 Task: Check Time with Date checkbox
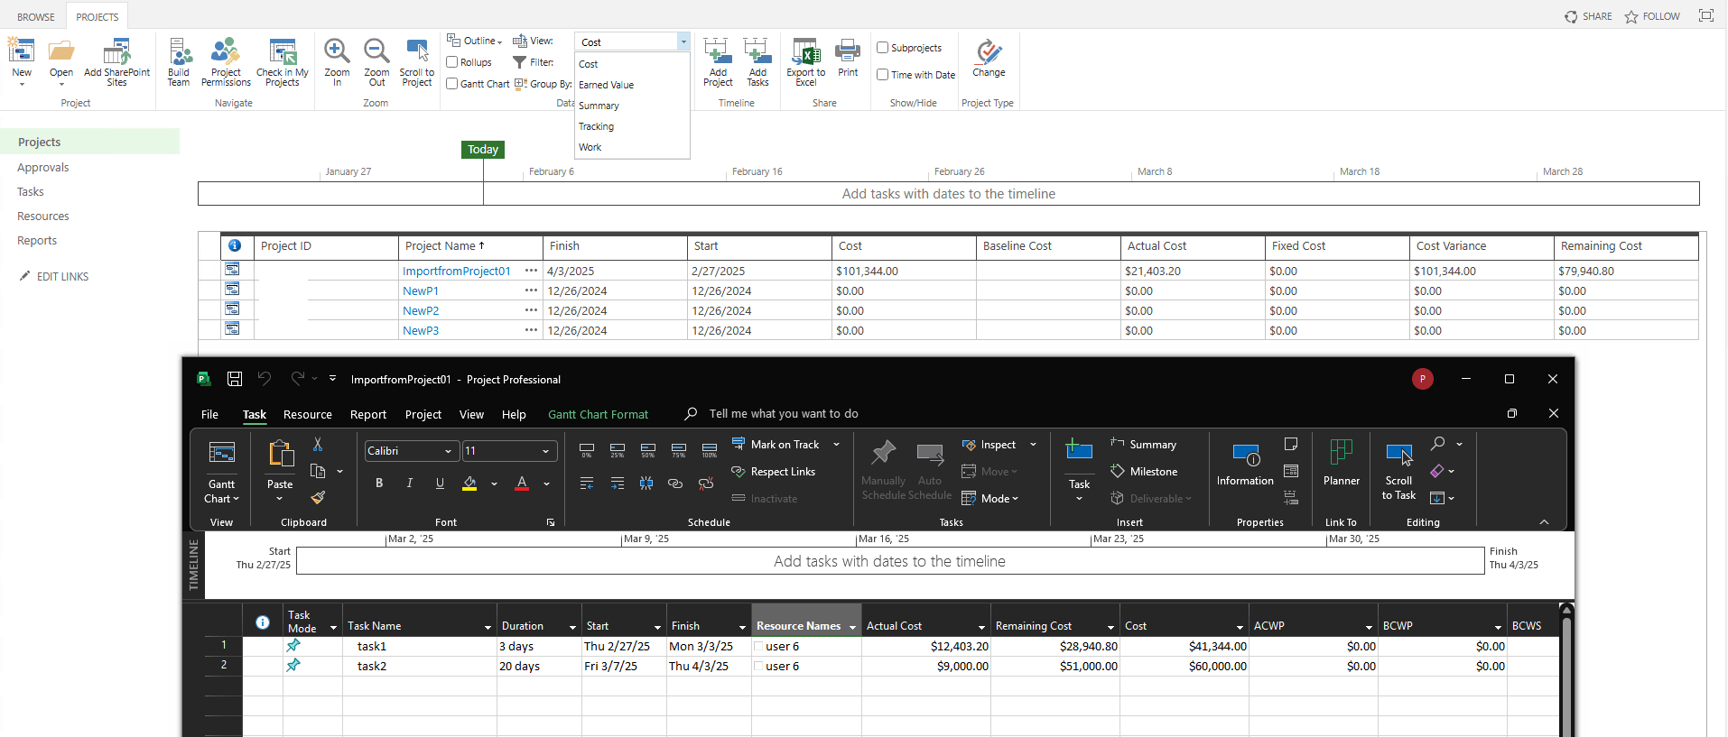(883, 75)
